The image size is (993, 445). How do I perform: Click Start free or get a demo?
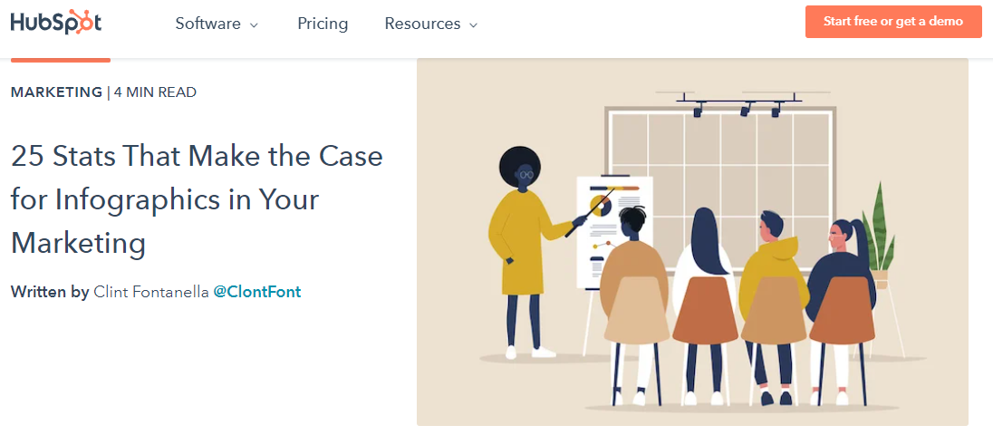pyautogui.click(x=892, y=22)
